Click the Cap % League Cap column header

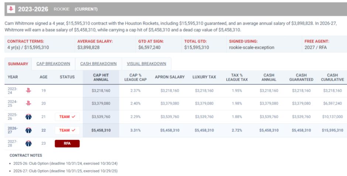(135, 77)
